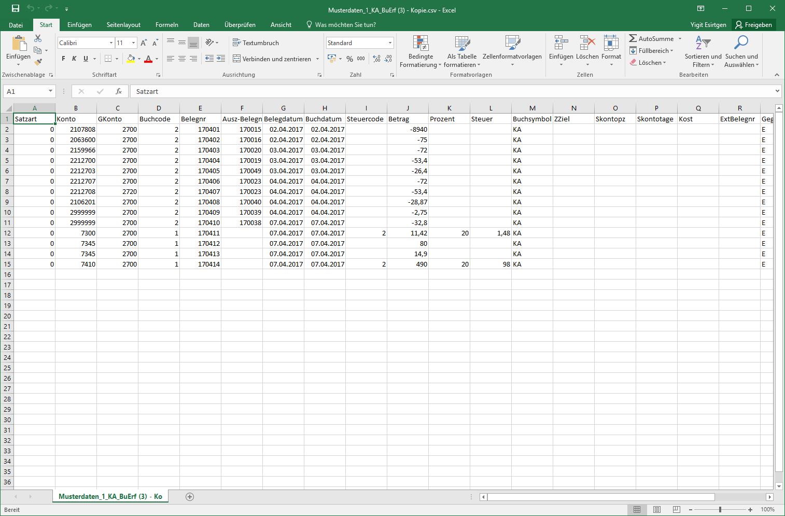
Task: Click the Freigeben share button
Action: pyautogui.click(x=753, y=25)
